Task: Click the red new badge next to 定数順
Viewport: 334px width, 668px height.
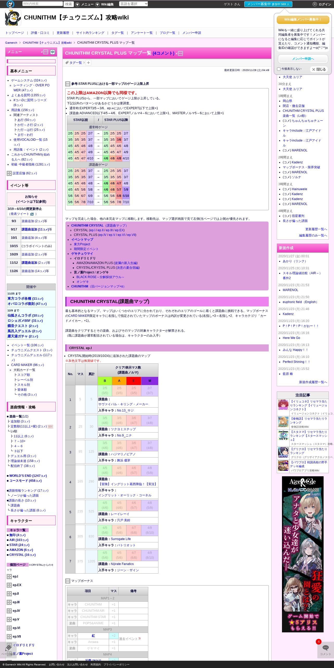Action: (50, 426)
